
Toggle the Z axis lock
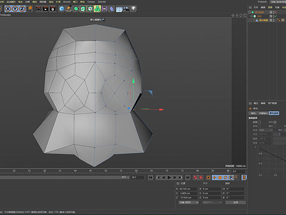(x=22, y=9)
